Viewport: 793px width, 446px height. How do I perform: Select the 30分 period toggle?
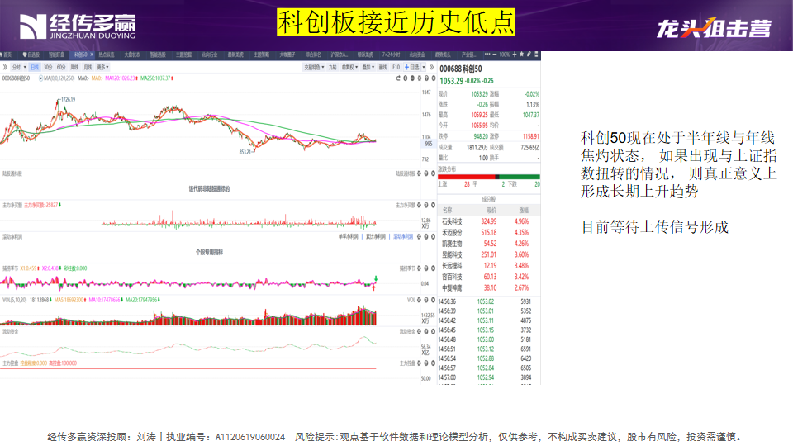[48, 67]
